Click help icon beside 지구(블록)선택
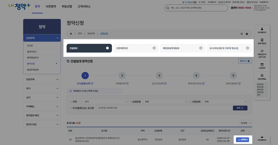This screenshot has height=145, width=278. coord(92,83)
